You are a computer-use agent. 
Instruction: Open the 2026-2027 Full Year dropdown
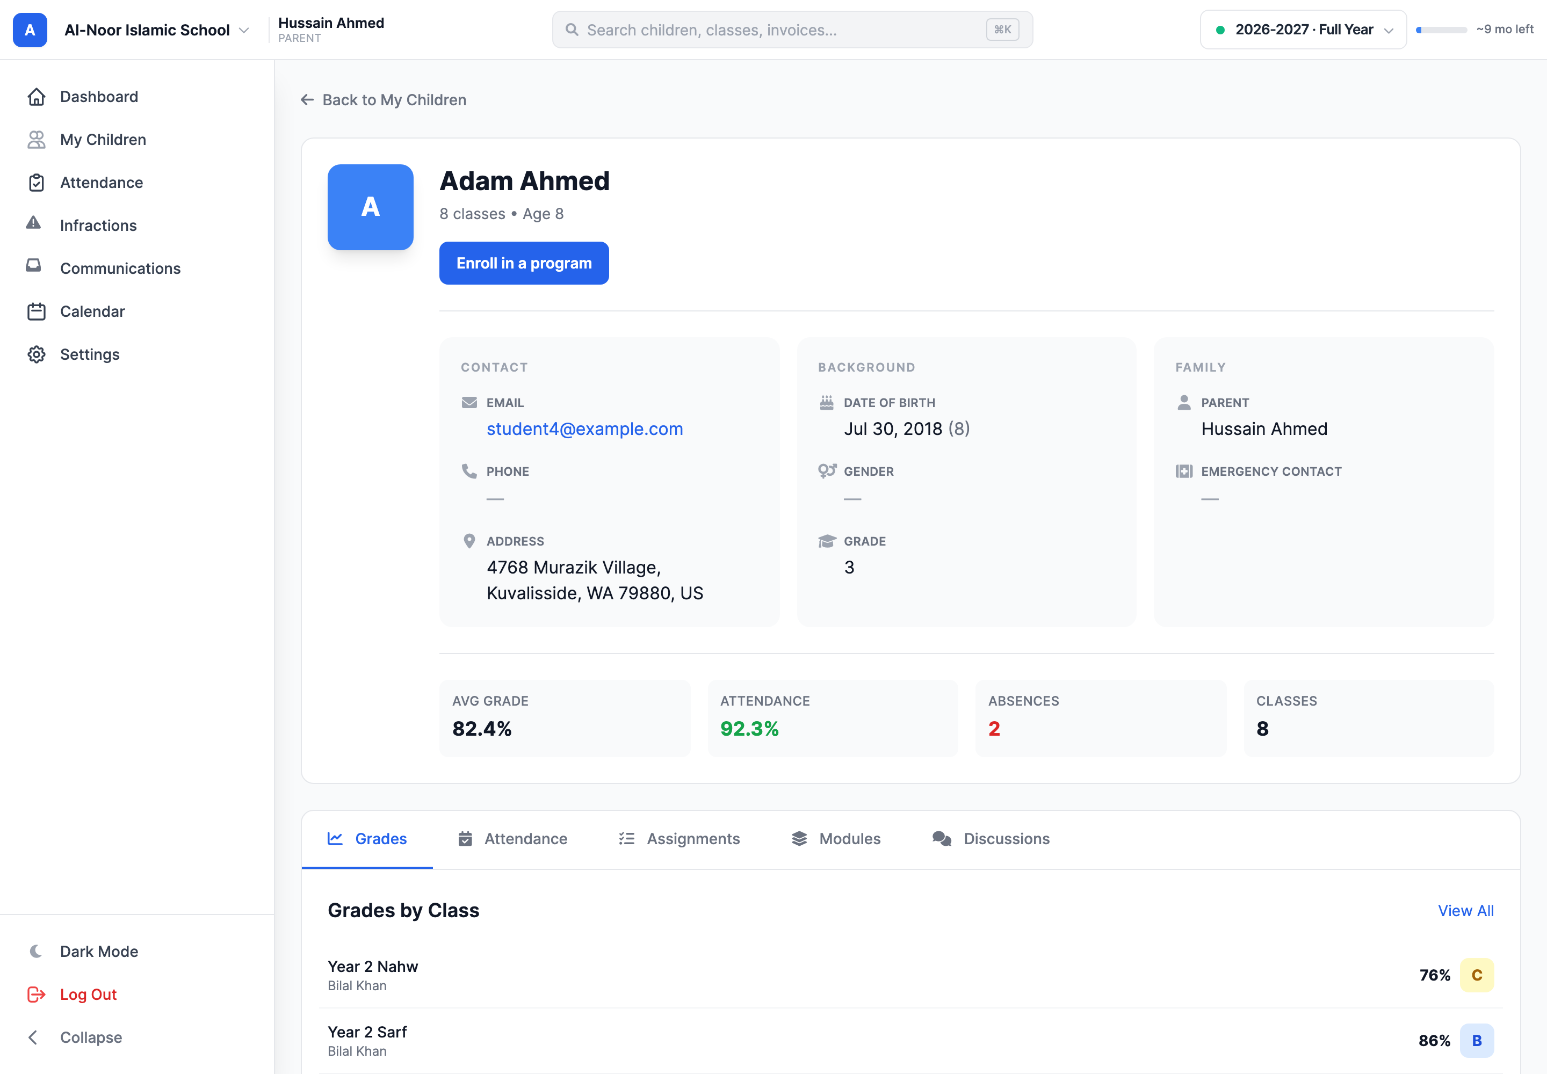[1303, 30]
